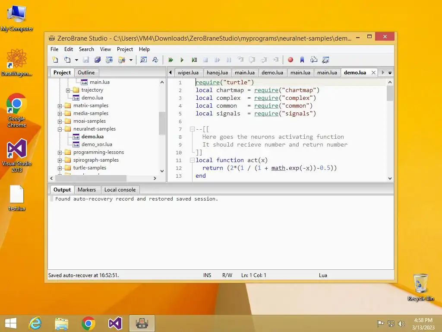Create a new file with the New toolbar icon
Viewport: 442px width, 332px height.
pos(56,60)
